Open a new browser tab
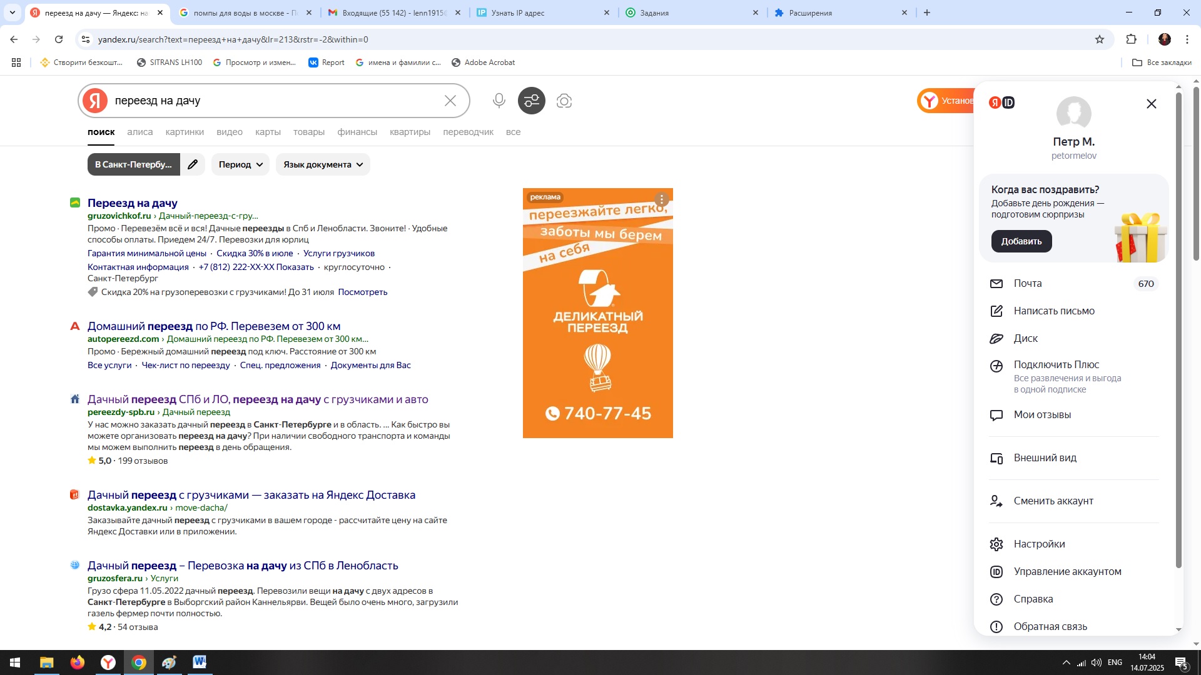 (x=927, y=12)
